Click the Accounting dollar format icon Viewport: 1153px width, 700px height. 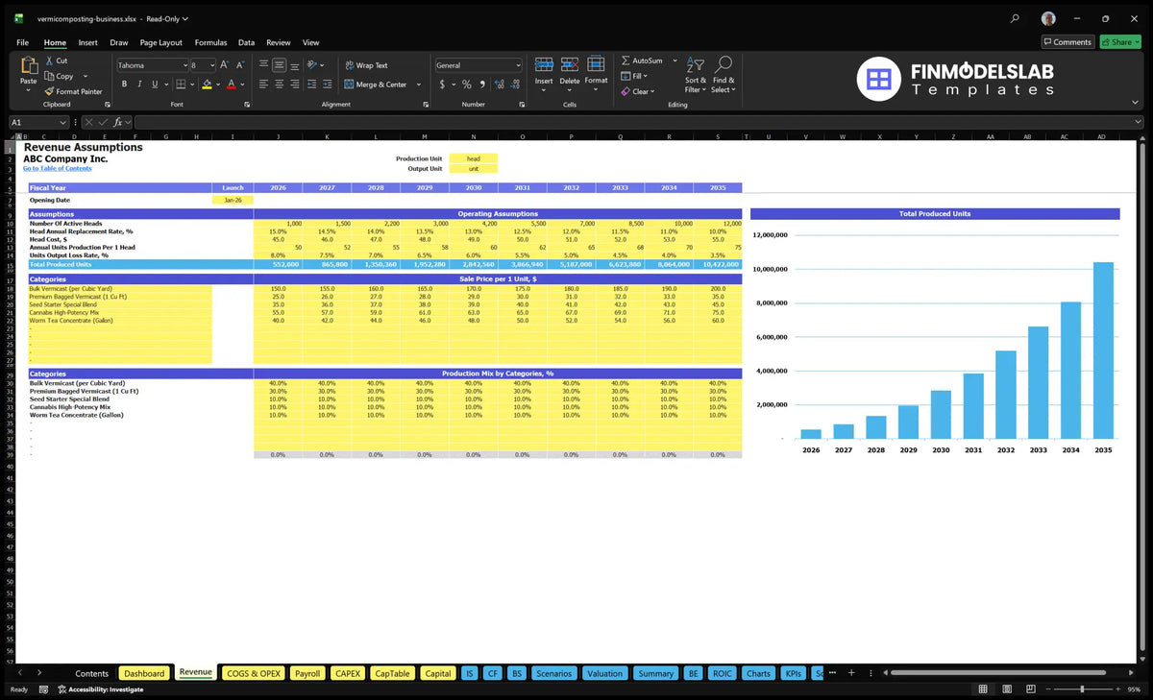[x=442, y=84]
